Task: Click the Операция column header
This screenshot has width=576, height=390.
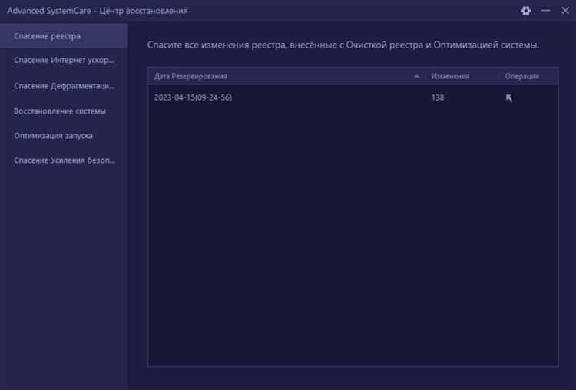Action: (521, 76)
